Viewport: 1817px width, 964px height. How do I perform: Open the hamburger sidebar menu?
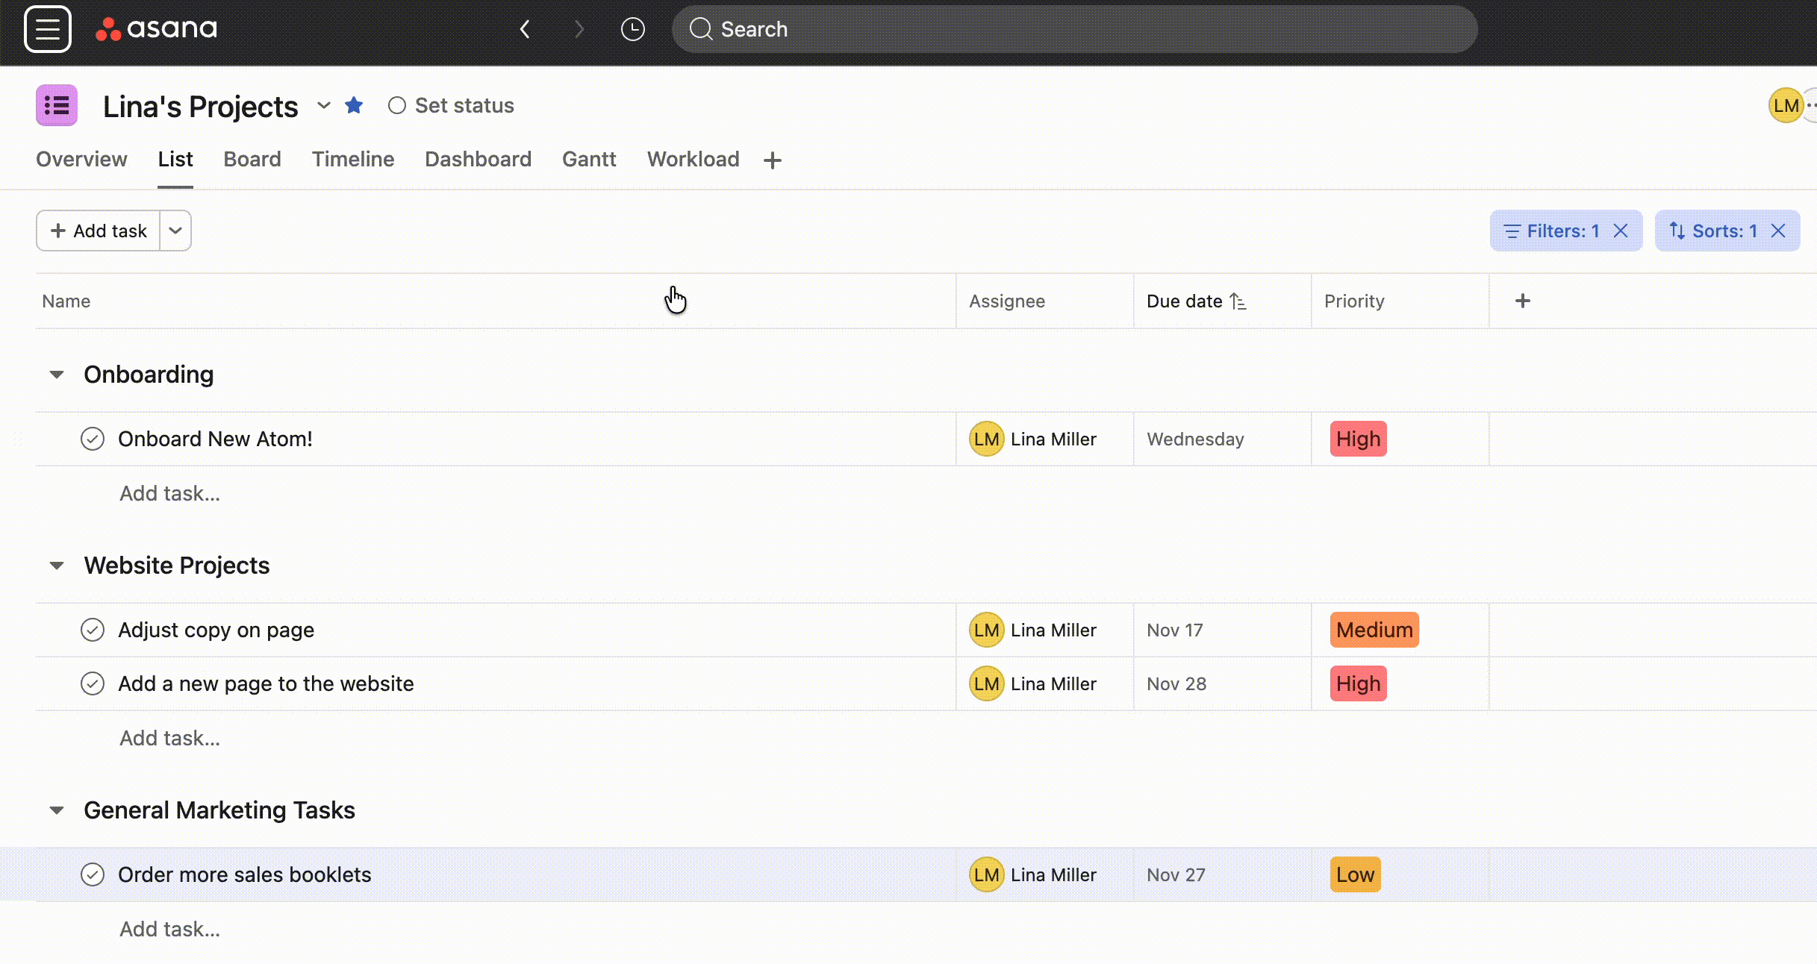[48, 29]
